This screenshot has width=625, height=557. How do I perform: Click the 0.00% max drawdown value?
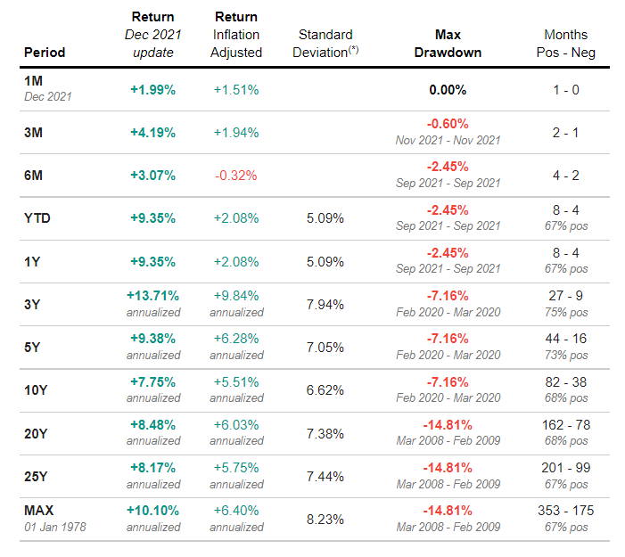click(x=448, y=90)
